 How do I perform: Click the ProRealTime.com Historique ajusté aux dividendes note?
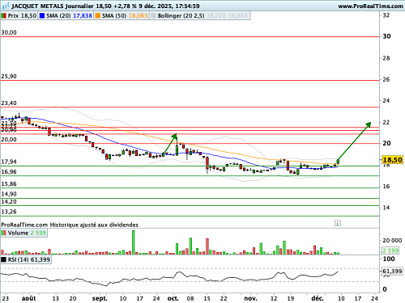[70, 225]
